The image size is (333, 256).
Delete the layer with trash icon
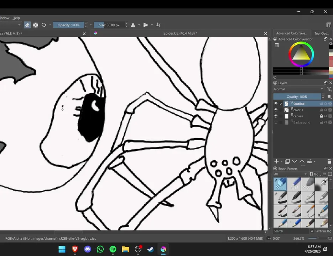[329, 161]
